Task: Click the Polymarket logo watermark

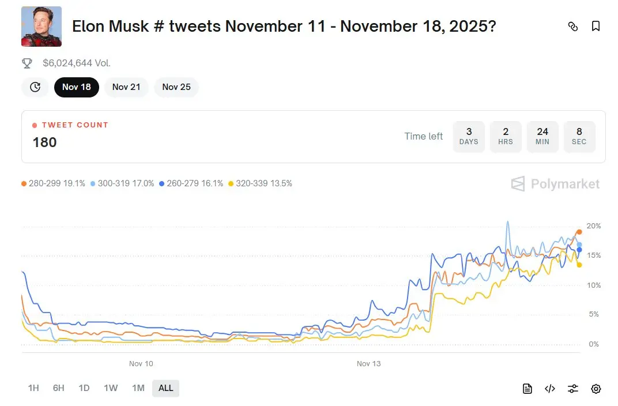Action: [555, 184]
